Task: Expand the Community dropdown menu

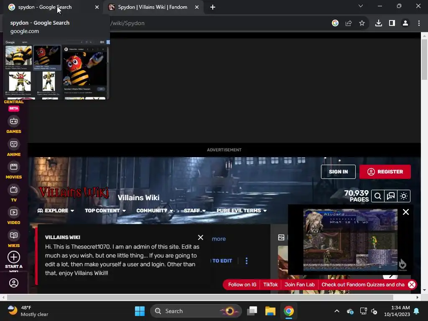Action: [x=155, y=211]
